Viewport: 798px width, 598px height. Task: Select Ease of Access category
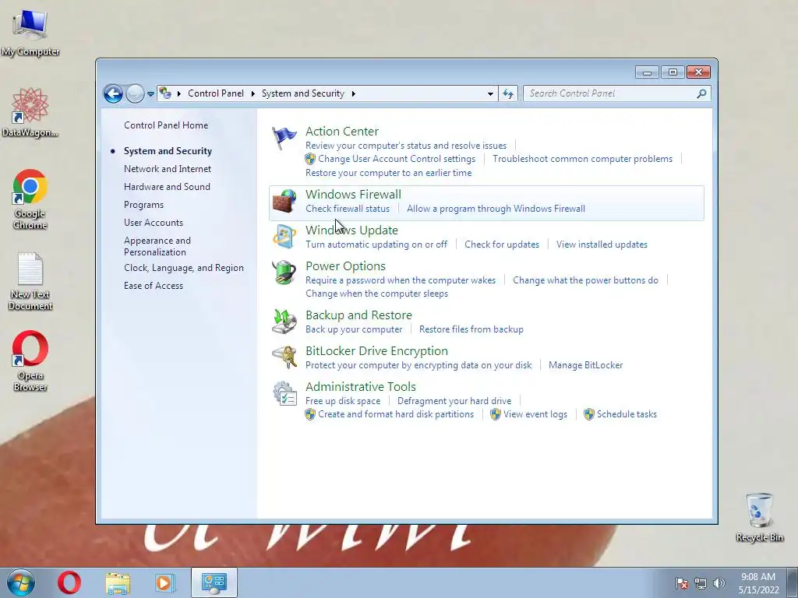154,285
